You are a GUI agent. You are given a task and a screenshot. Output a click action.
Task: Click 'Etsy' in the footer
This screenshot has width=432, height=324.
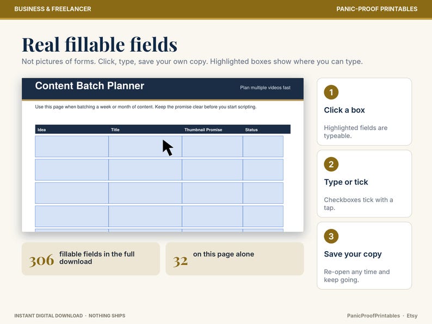coord(412,316)
